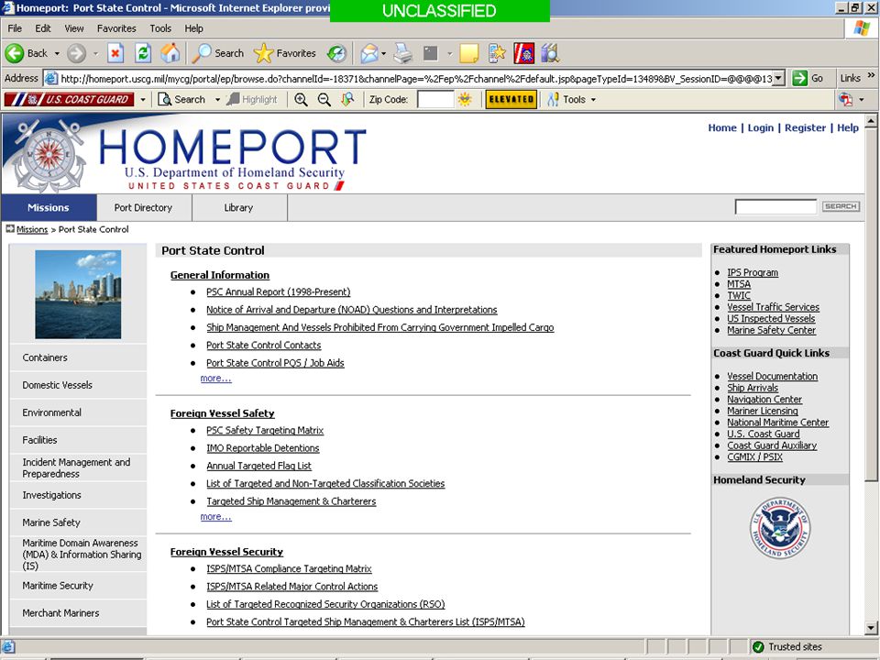Open the Search pane with the magnifier icon
Image resolution: width=880 pixels, height=660 pixels.
click(202, 53)
